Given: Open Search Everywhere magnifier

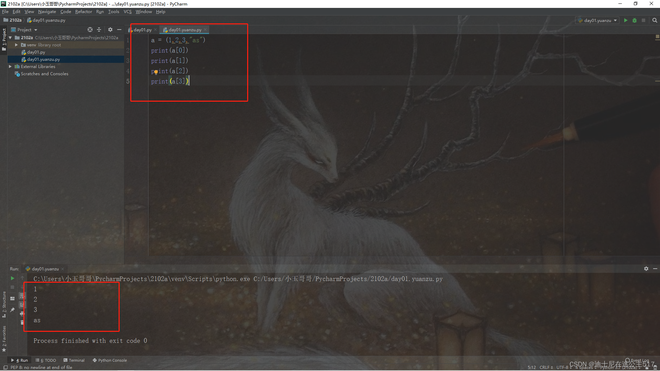Looking at the screenshot, I should tap(655, 20).
